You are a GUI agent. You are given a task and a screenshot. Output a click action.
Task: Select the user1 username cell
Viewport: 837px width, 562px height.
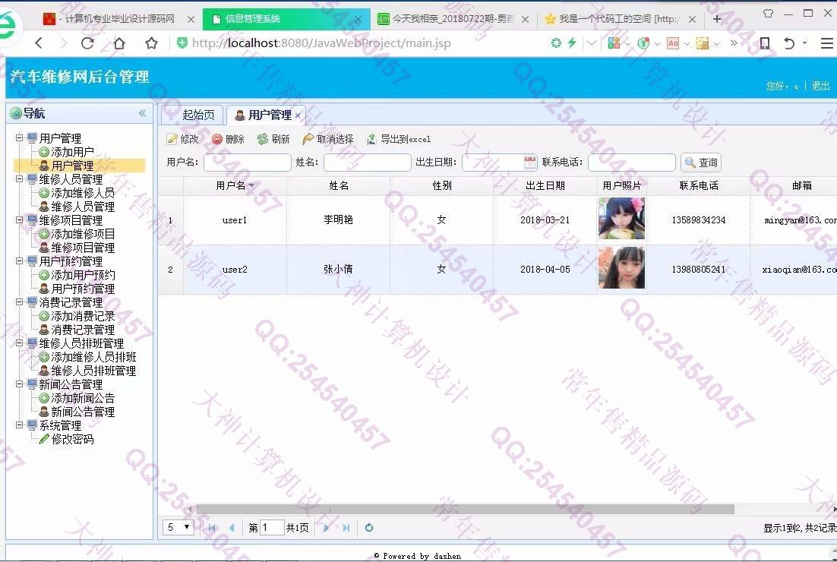[x=235, y=220]
